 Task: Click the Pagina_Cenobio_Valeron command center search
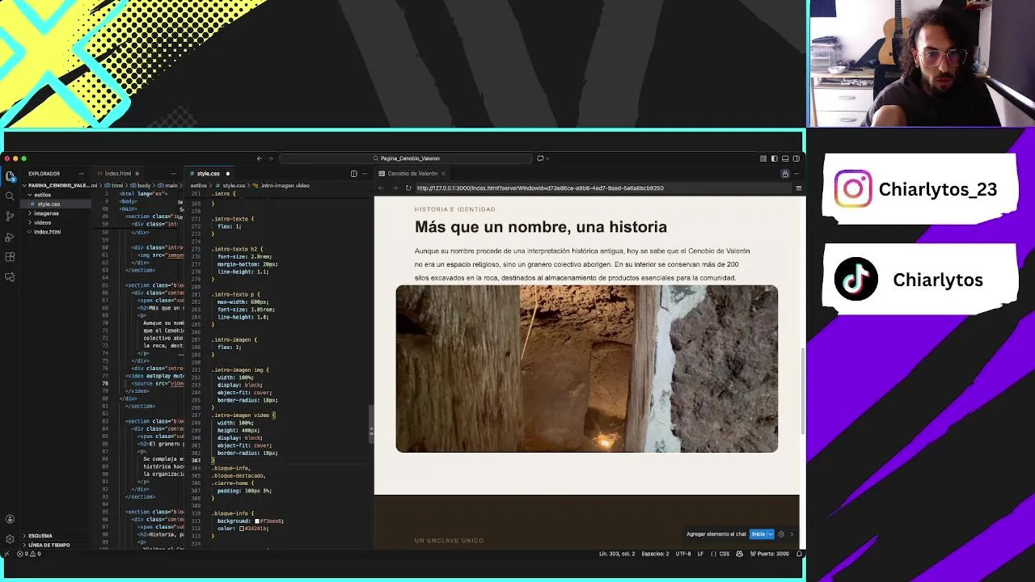tap(406, 158)
